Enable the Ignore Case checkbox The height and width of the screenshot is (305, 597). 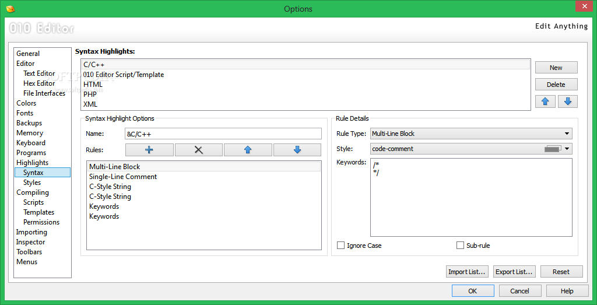click(340, 245)
